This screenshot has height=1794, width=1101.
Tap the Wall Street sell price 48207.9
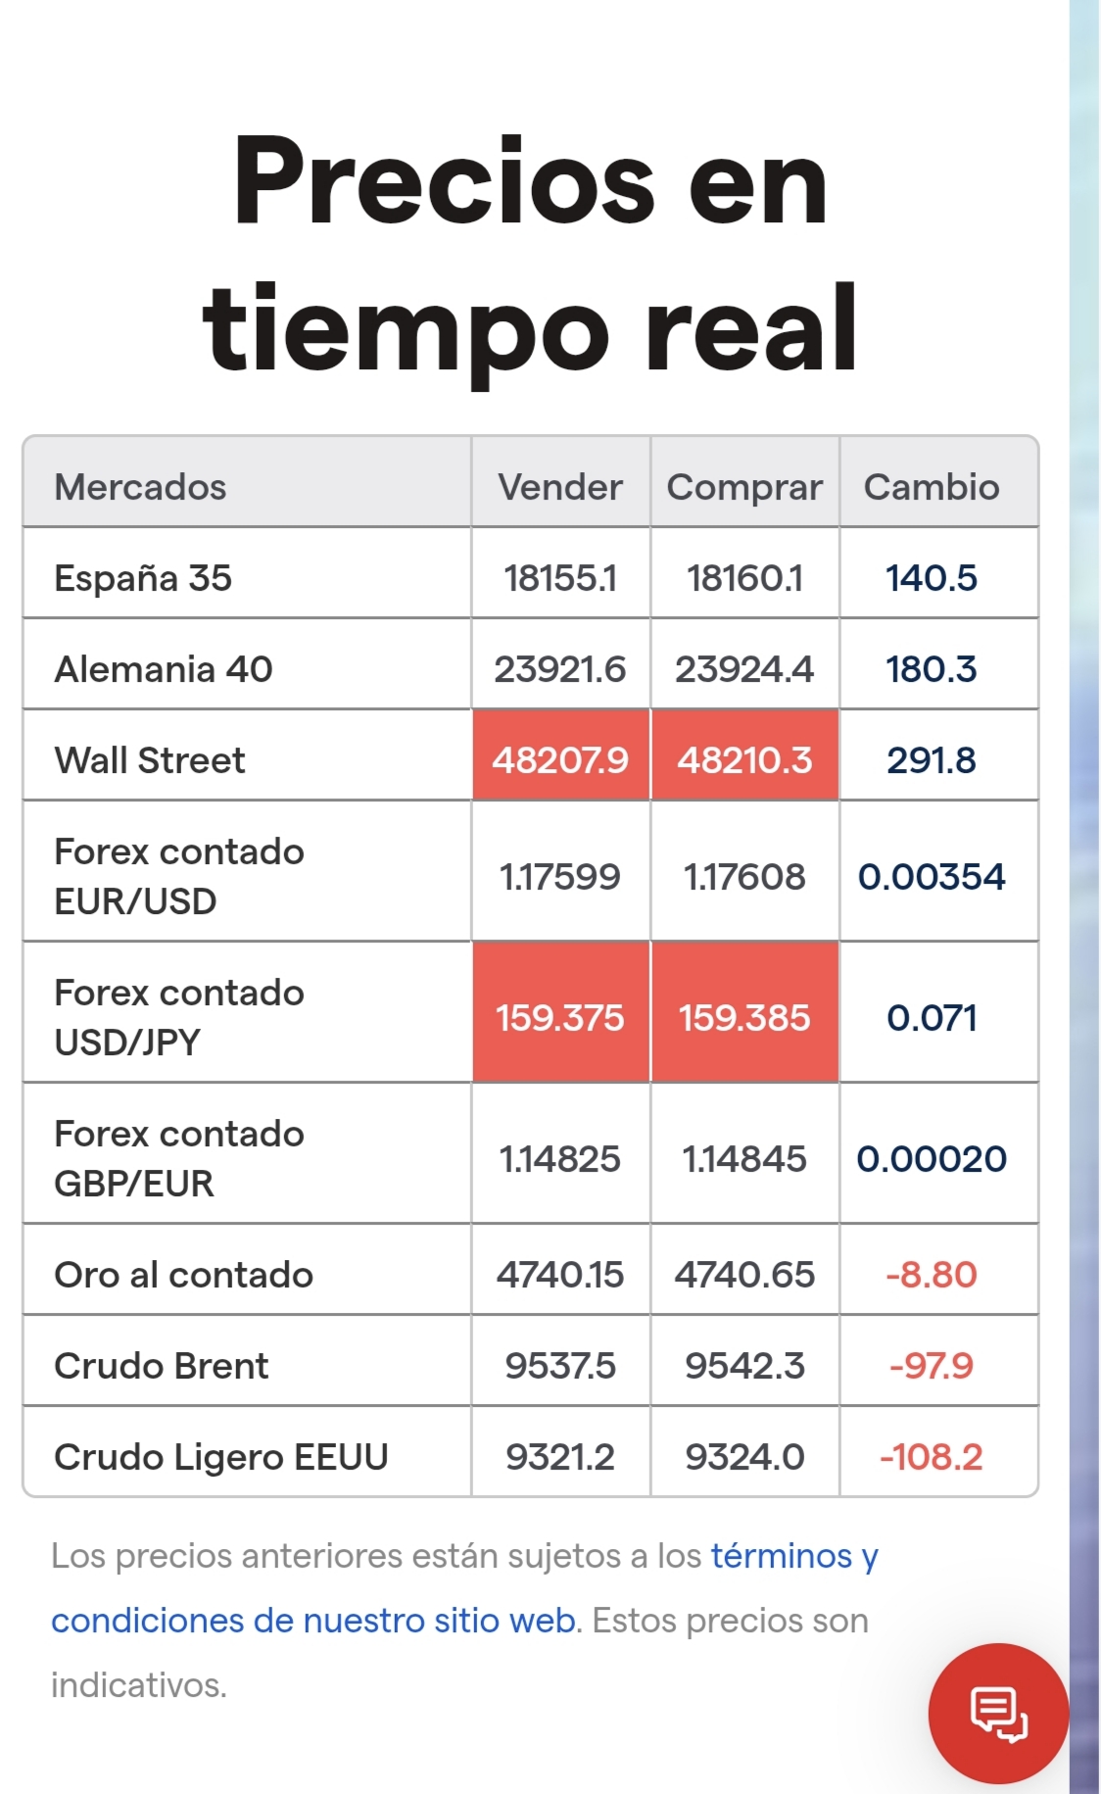click(560, 760)
